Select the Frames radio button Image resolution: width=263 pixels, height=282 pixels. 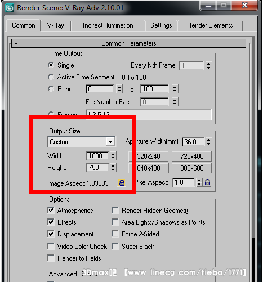click(51, 114)
